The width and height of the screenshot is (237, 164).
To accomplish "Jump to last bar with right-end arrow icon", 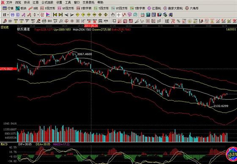I will (61, 15).
